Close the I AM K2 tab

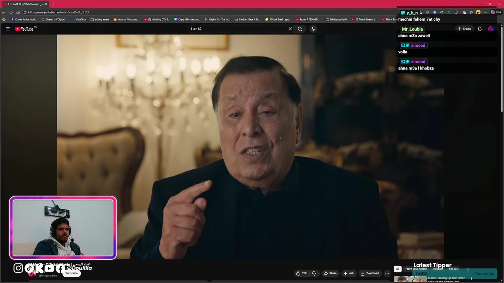tap(46, 4)
